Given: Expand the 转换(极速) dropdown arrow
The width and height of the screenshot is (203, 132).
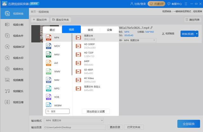Looking at the screenshot, I should point(197,34).
